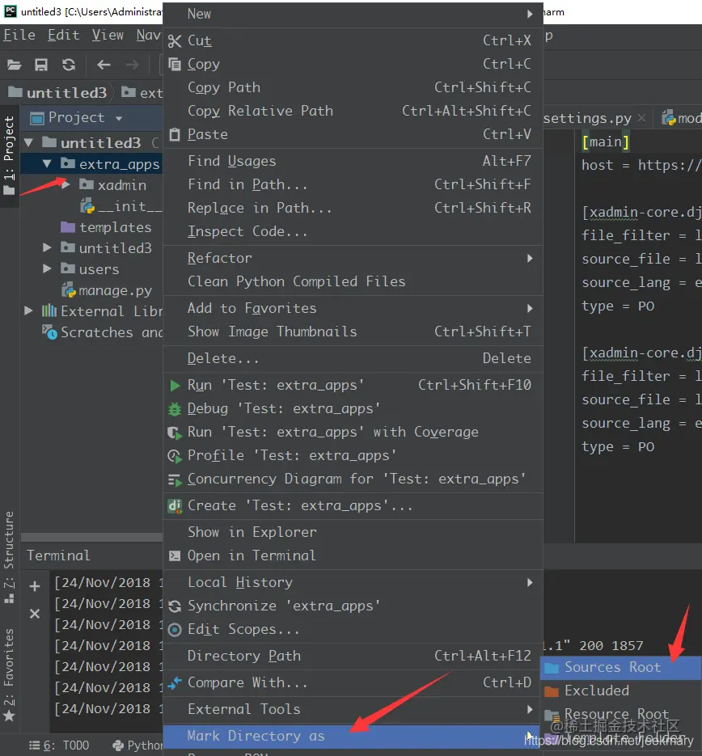Select Show in Explorer entry

coord(353,532)
